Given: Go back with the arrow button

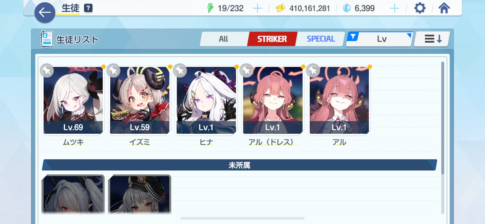Looking at the screenshot, I should pyautogui.click(x=45, y=12).
